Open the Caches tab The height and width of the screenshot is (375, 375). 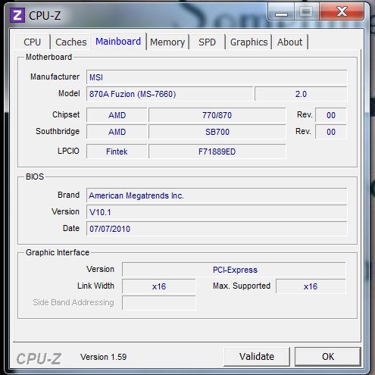point(71,42)
